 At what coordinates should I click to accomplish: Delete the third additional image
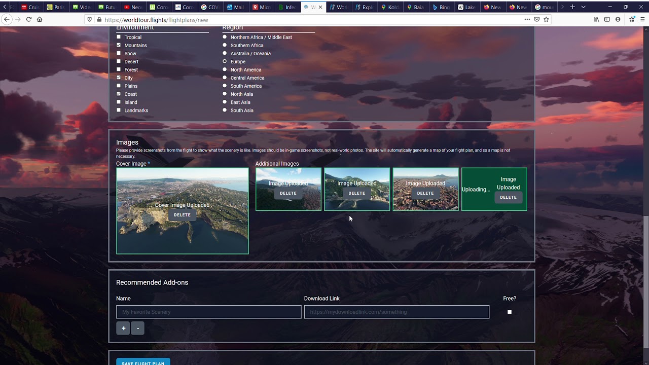click(425, 193)
